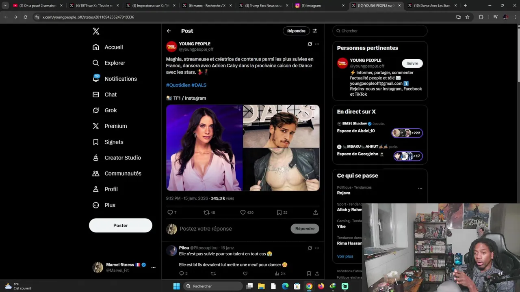Click the Poster button
The image size is (520, 292).
[121, 225]
